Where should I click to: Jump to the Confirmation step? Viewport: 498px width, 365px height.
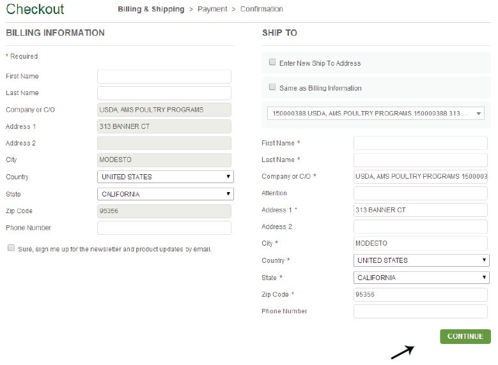coord(261,9)
